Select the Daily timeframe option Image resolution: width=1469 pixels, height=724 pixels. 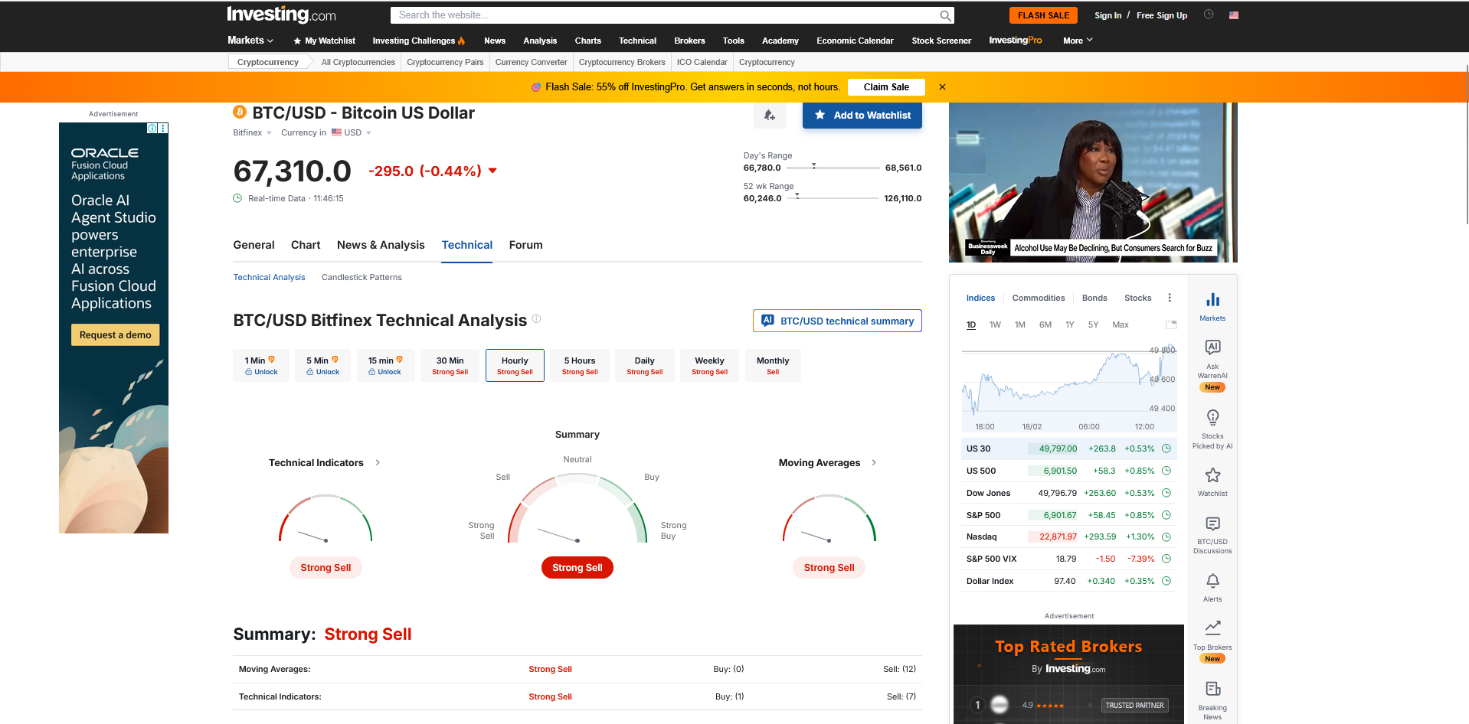(644, 365)
